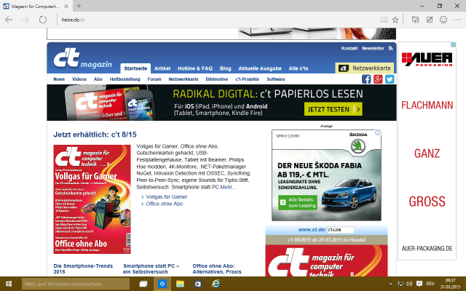Click the Newsletter link
The width and height of the screenshot is (466, 291).
pyautogui.click(x=373, y=48)
